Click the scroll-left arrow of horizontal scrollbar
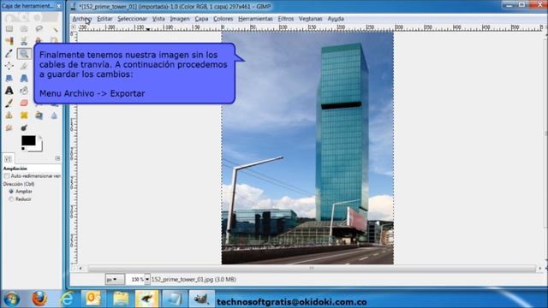The width and height of the screenshot is (548, 308). pyautogui.click(x=80, y=268)
